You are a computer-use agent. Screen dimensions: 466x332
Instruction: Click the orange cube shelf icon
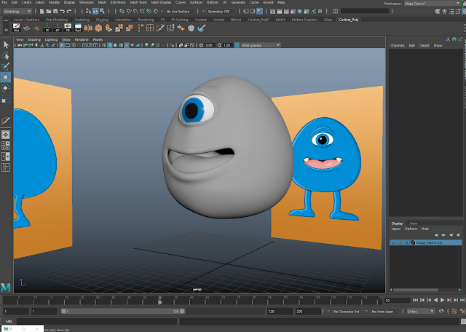(98, 28)
